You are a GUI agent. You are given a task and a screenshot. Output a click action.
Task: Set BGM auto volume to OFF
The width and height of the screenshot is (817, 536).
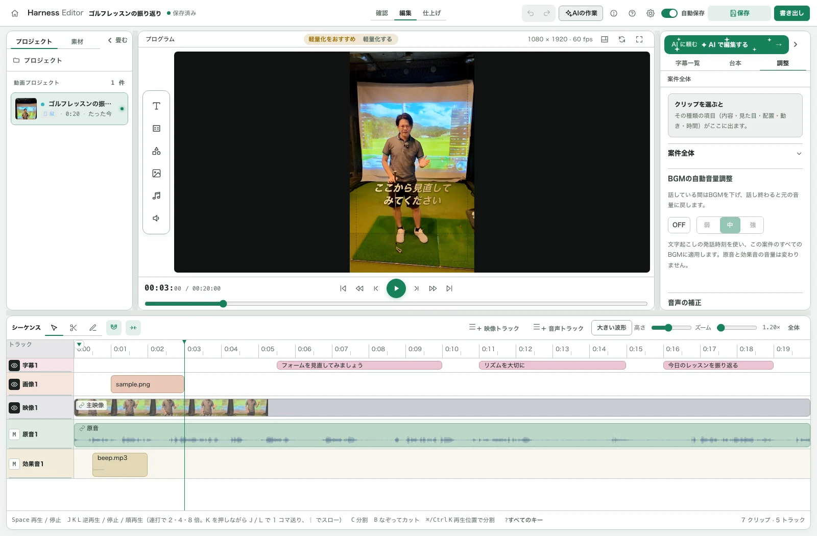pyautogui.click(x=679, y=225)
